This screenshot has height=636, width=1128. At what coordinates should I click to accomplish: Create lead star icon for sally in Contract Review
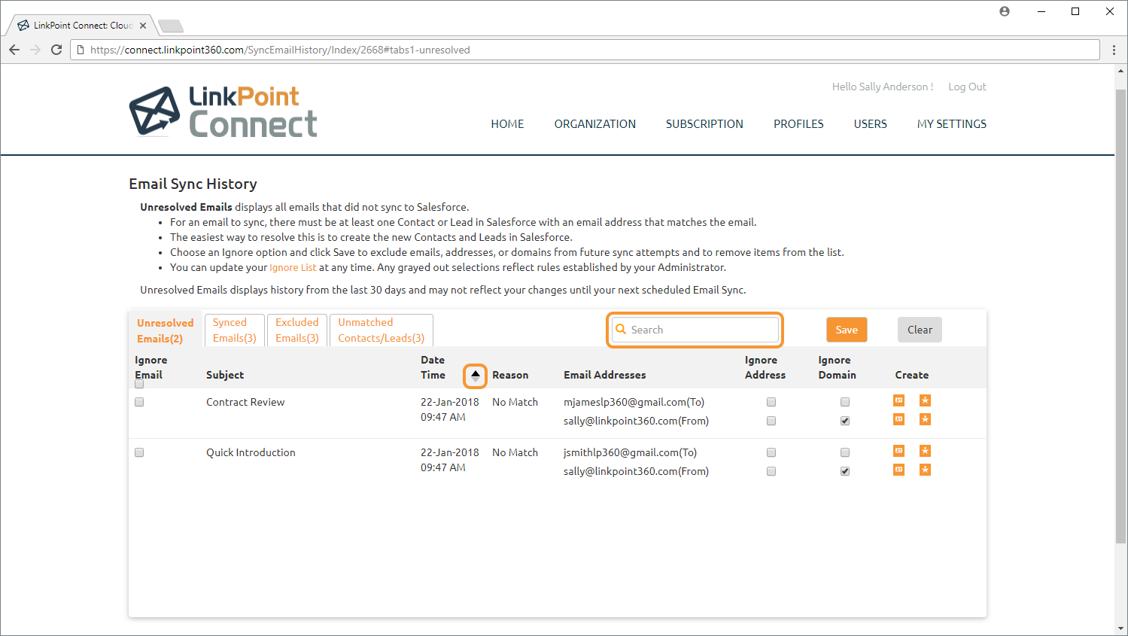926,419
